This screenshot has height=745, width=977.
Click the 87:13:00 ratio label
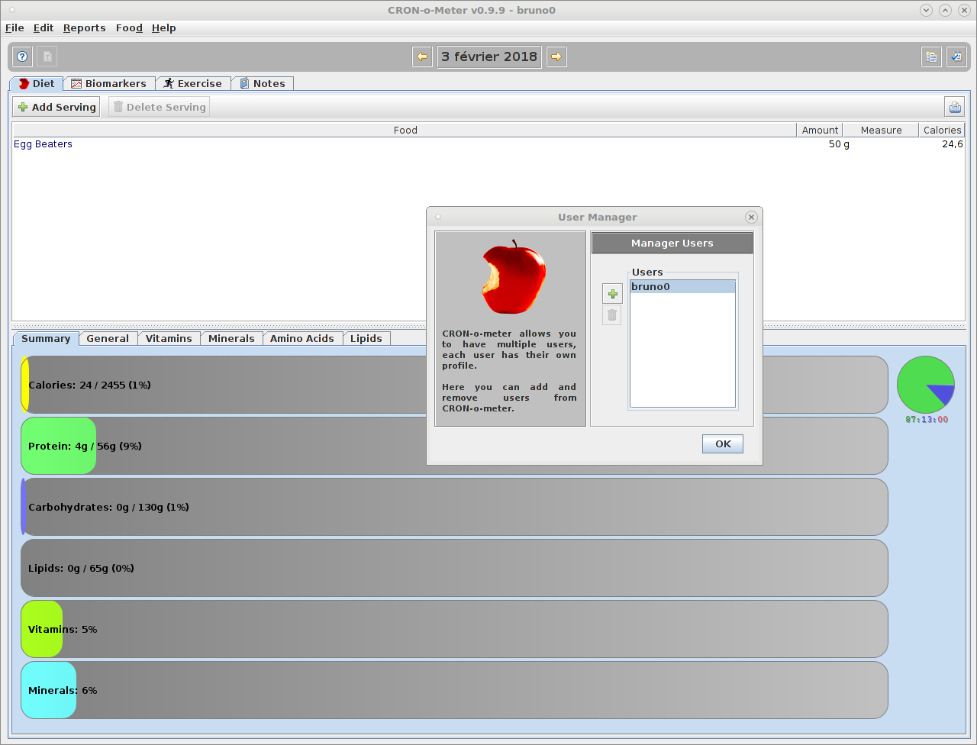(x=927, y=420)
